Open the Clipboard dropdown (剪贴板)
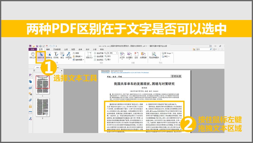 coord(78,56)
